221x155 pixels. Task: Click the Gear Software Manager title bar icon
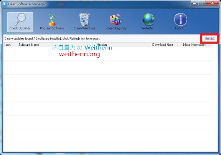pyautogui.click(x=4, y=4)
